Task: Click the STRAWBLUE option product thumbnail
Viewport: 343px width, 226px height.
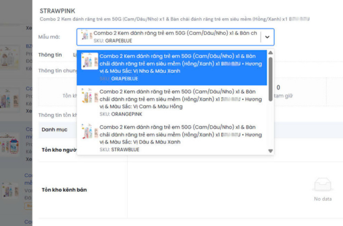Action: tap(89, 131)
